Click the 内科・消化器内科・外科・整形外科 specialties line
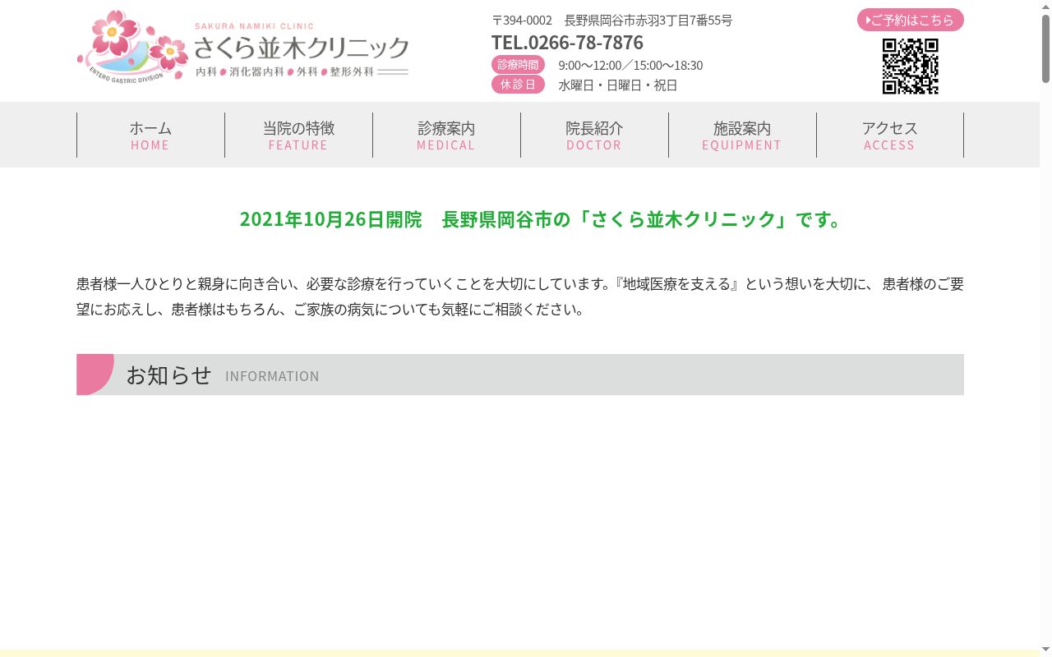The image size is (1052, 657). click(x=284, y=72)
